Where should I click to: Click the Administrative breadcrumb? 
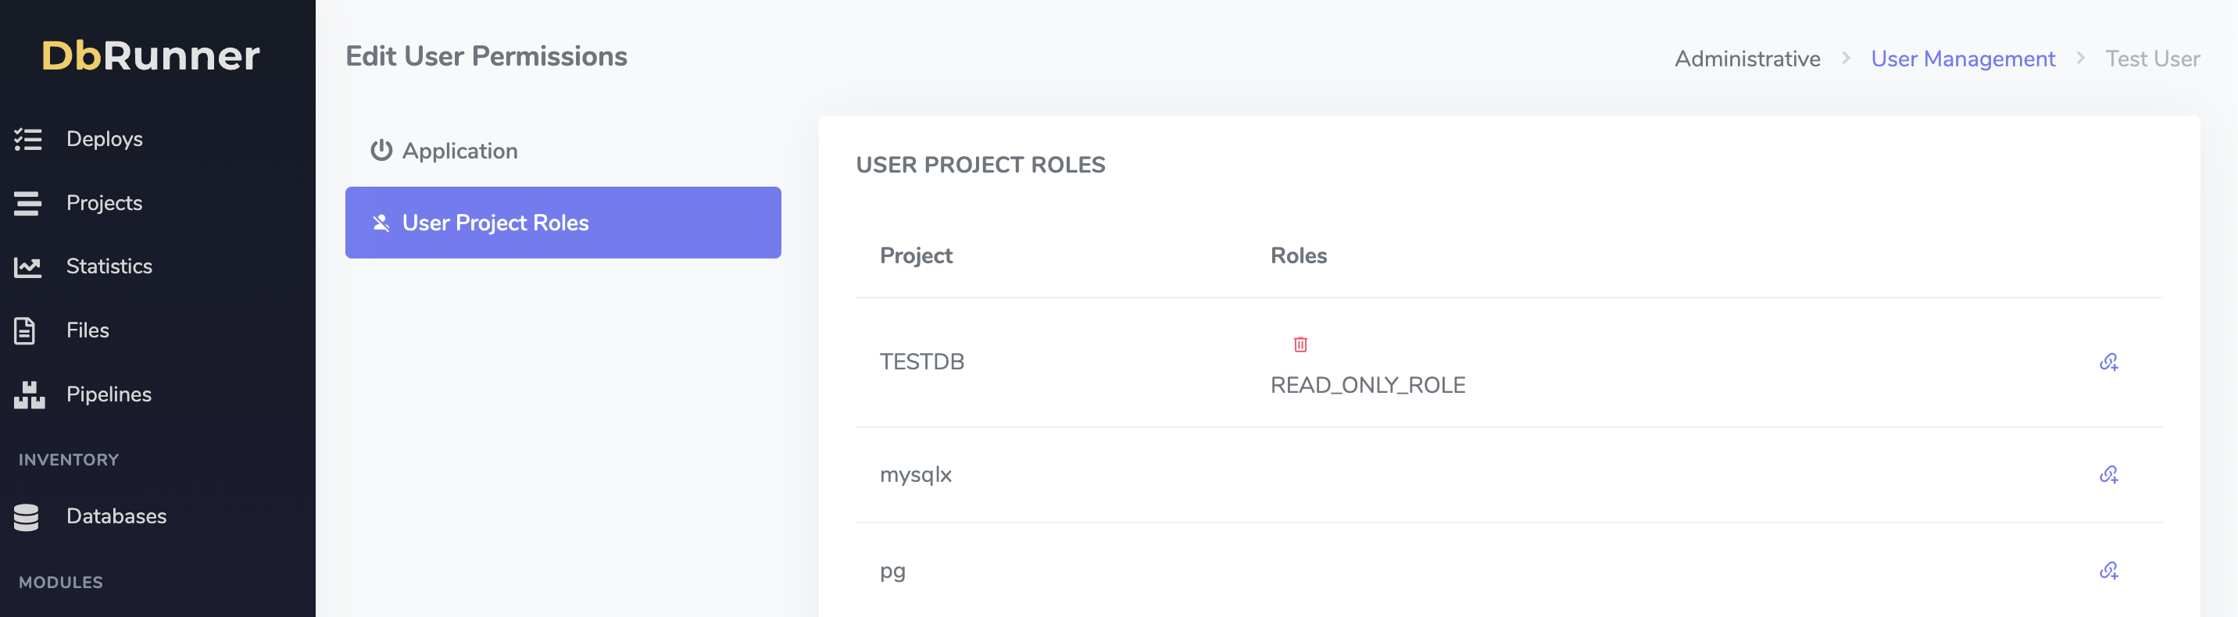[x=1747, y=59]
